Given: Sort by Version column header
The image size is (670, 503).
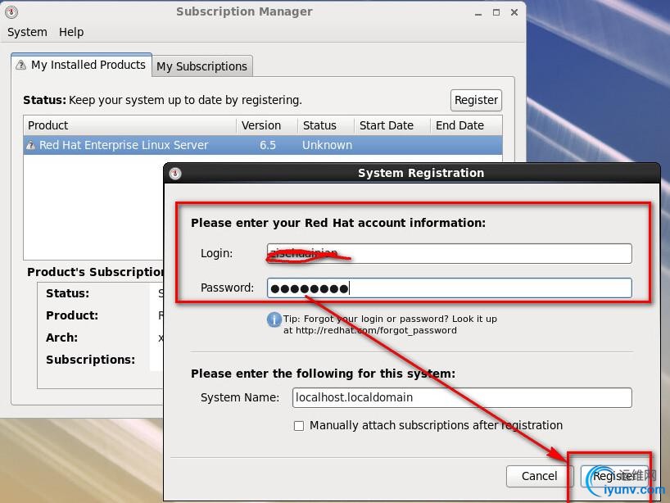Looking at the screenshot, I should pos(267,125).
